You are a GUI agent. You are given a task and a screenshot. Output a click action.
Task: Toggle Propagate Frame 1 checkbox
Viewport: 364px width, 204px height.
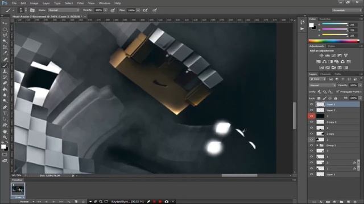pyautogui.click(x=337, y=92)
